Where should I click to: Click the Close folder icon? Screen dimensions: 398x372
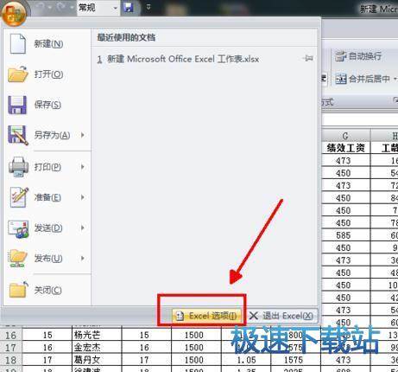[18, 289]
